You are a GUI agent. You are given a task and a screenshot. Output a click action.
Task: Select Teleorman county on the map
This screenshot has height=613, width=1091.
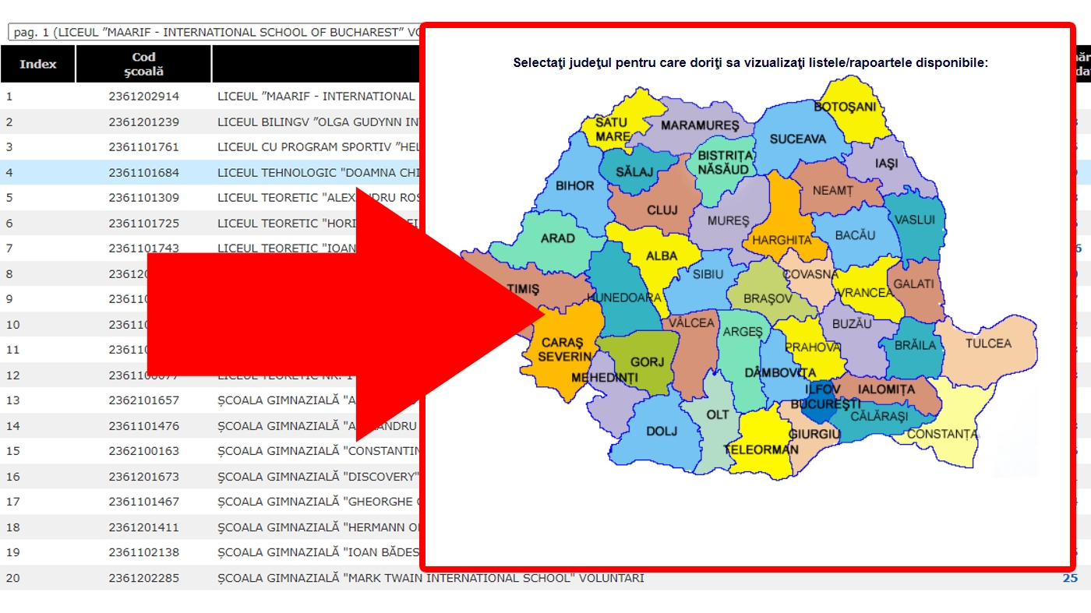(x=761, y=449)
